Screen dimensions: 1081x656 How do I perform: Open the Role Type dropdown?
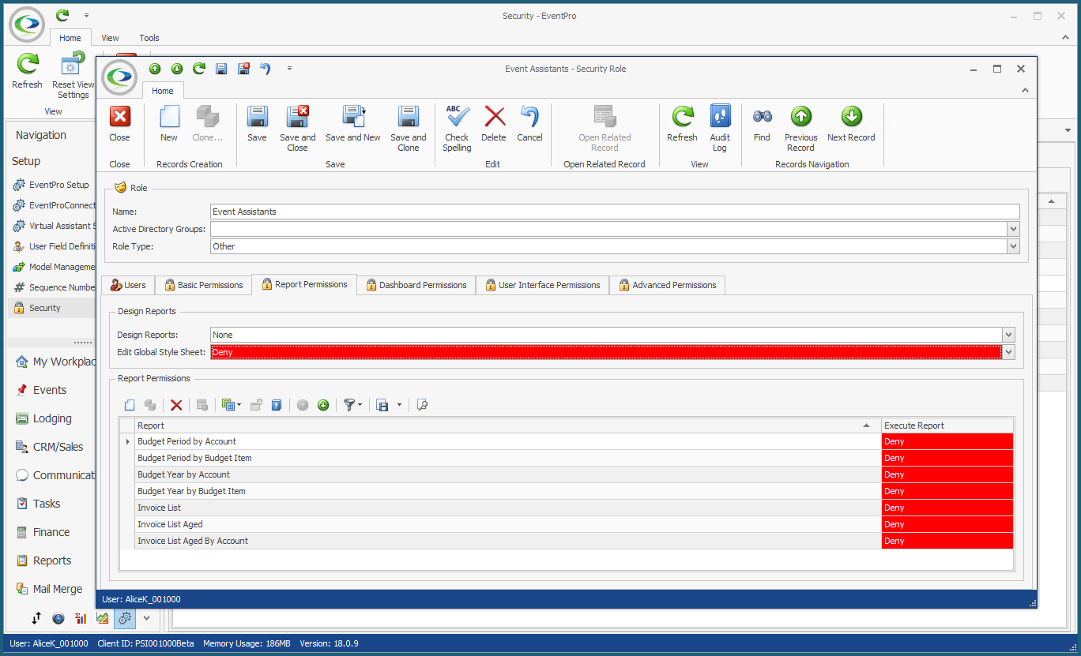pyautogui.click(x=1013, y=246)
